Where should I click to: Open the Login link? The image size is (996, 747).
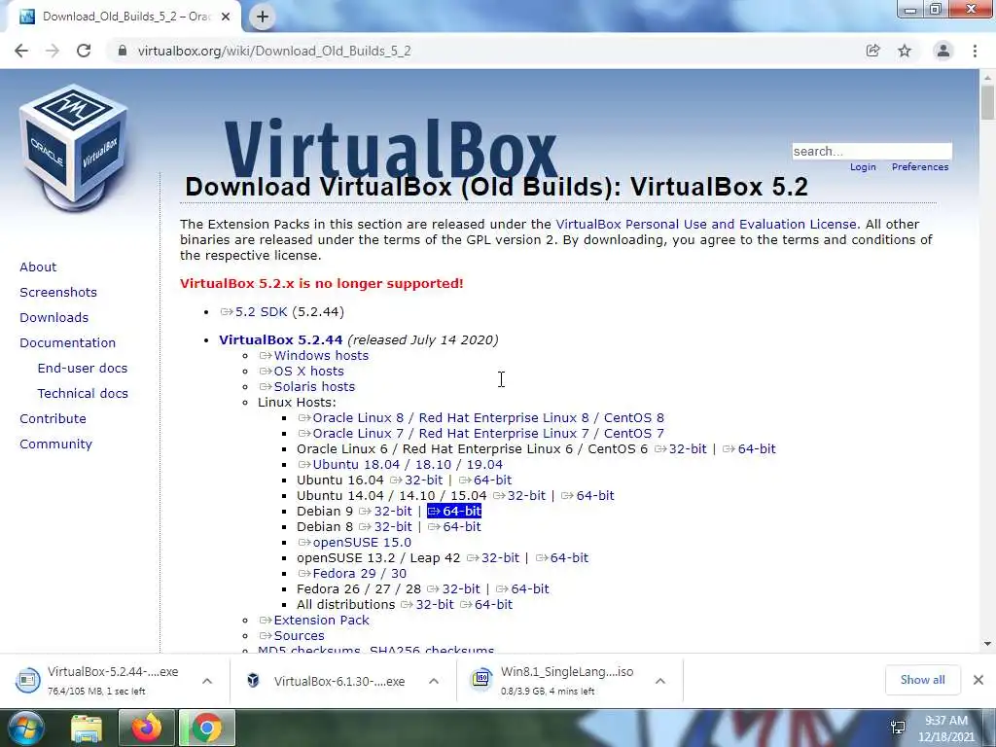pos(863,167)
